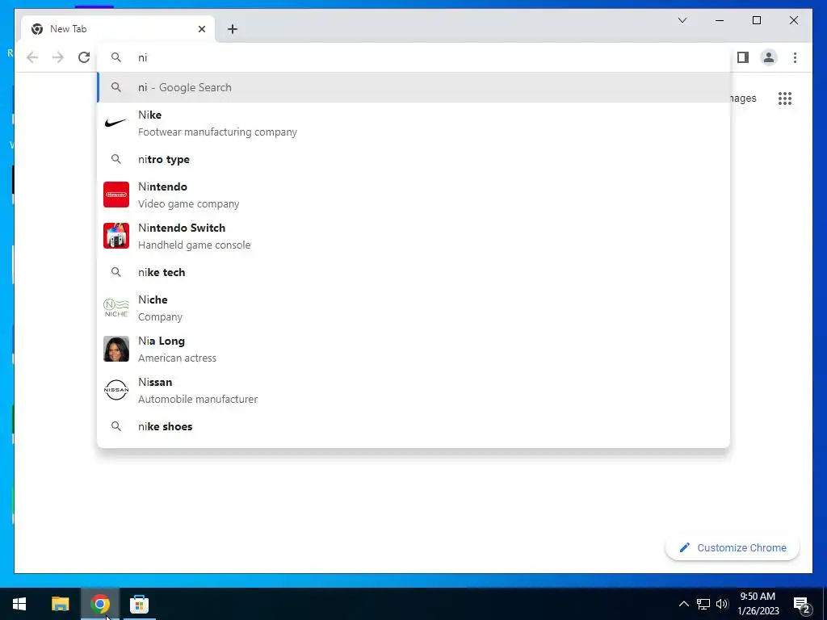
Task: Click search icon beside 'nike tech'
Action: (x=116, y=271)
